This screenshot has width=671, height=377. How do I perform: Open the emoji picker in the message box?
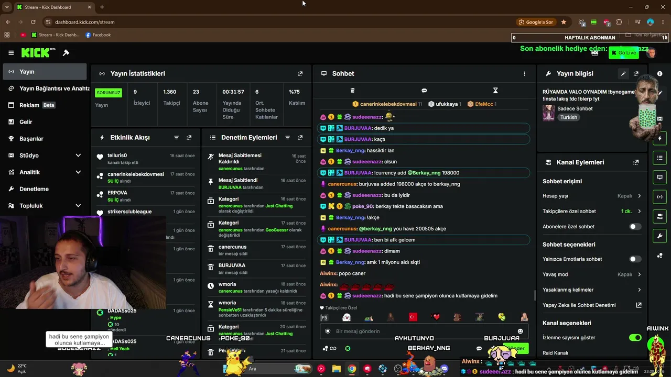coord(520,331)
